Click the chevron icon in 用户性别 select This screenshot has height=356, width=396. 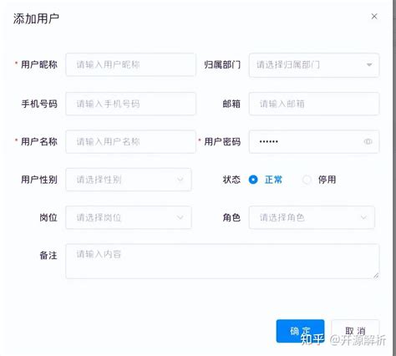180,180
